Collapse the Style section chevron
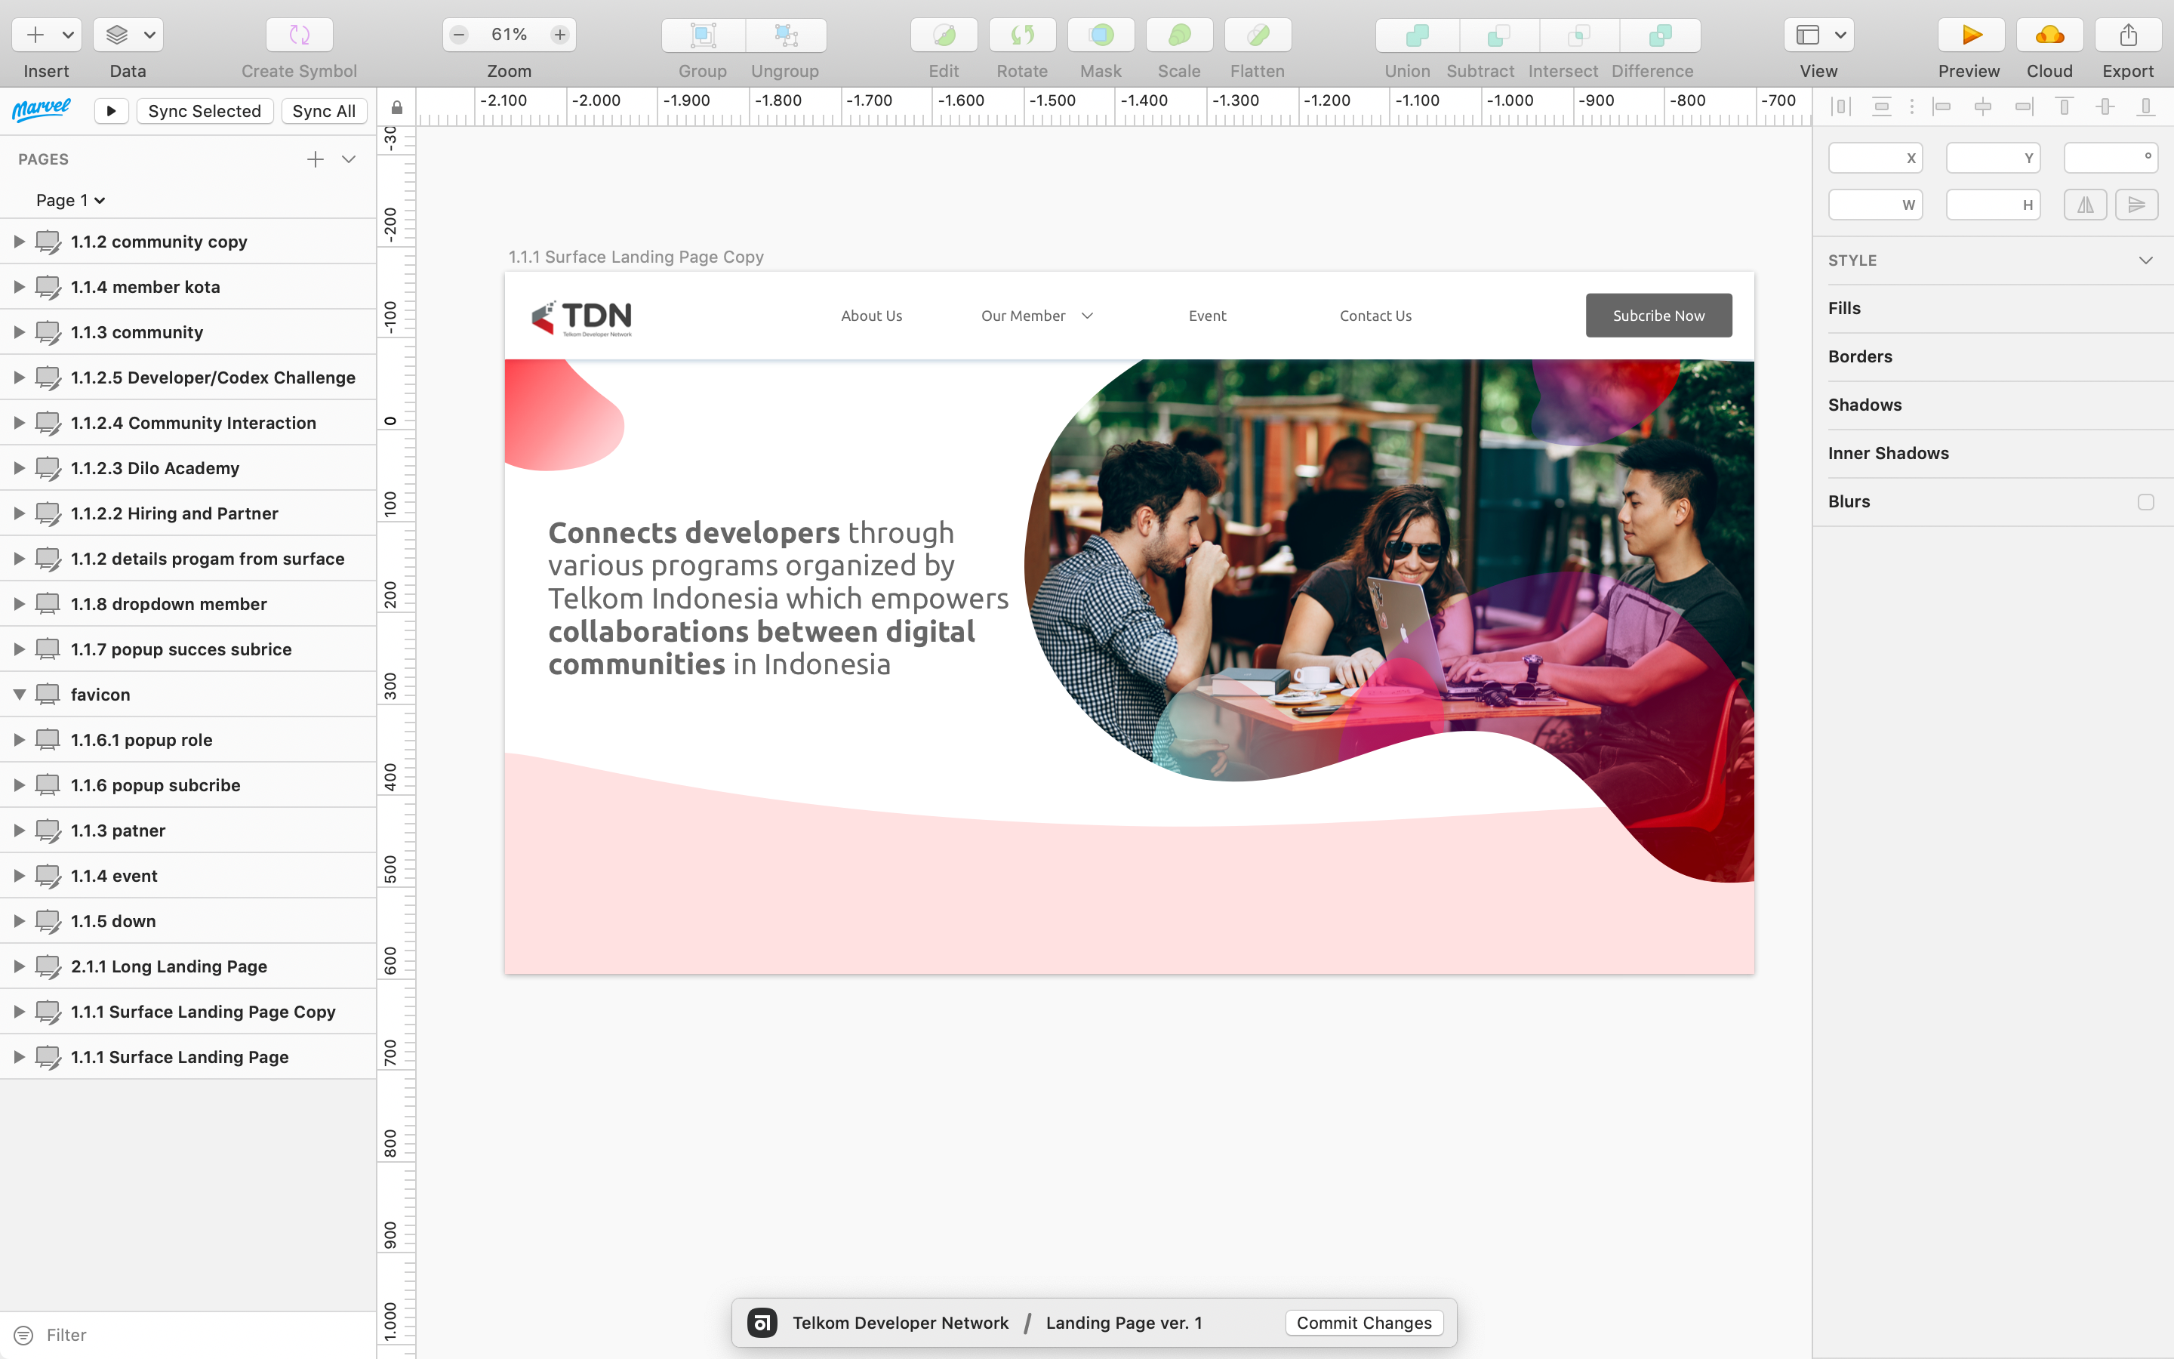This screenshot has width=2174, height=1359. pyautogui.click(x=2146, y=260)
